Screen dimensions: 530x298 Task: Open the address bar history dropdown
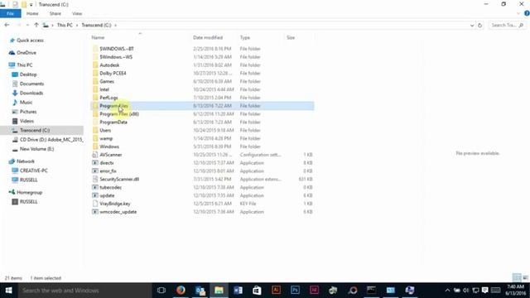(472, 26)
